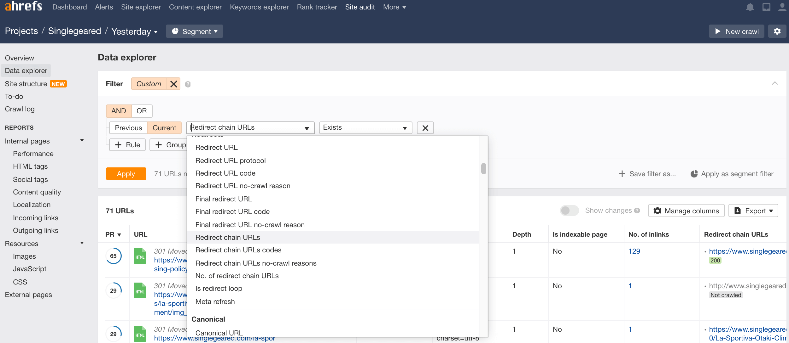
Task: Open Content explorer
Action: coord(195,7)
